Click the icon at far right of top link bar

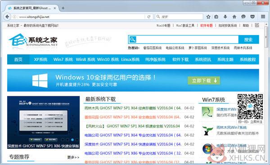coord(257,26)
